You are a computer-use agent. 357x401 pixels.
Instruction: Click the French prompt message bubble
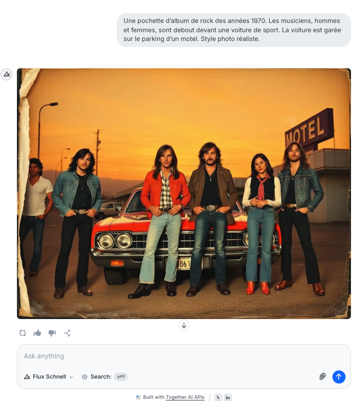pyautogui.click(x=234, y=30)
